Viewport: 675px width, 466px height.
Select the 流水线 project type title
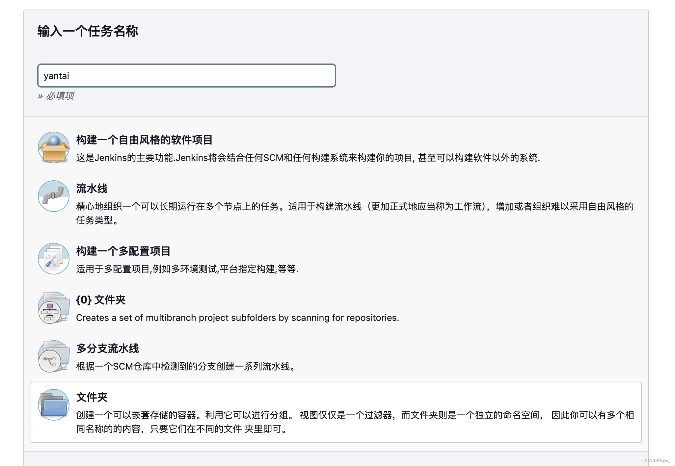point(92,189)
